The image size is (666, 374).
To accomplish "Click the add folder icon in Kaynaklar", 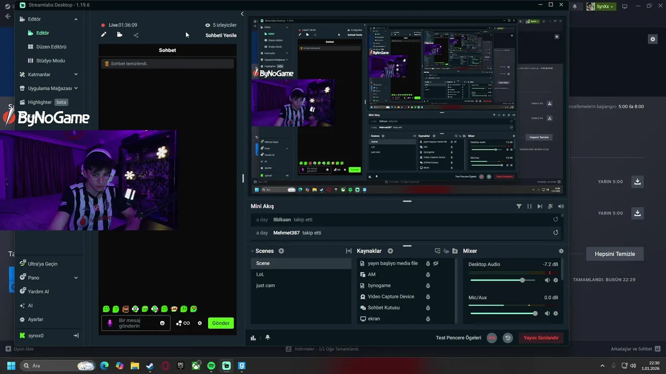I will coord(455,251).
